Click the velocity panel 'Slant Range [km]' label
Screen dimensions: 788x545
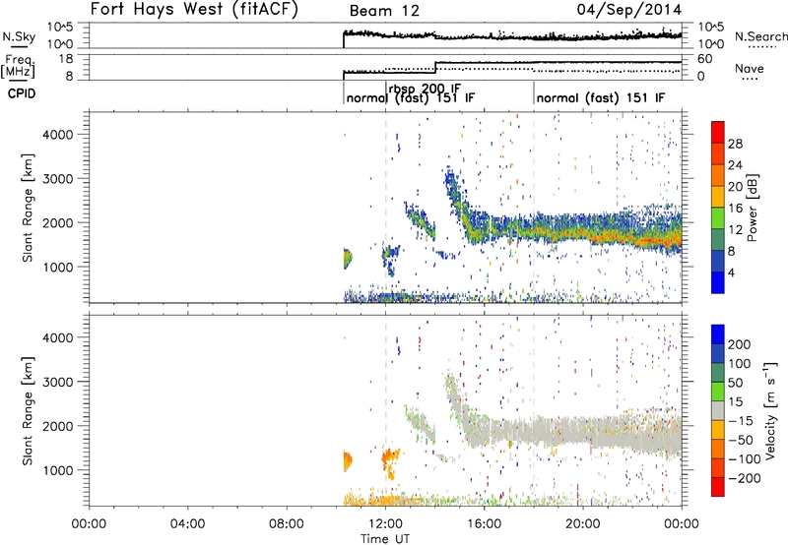28,410
